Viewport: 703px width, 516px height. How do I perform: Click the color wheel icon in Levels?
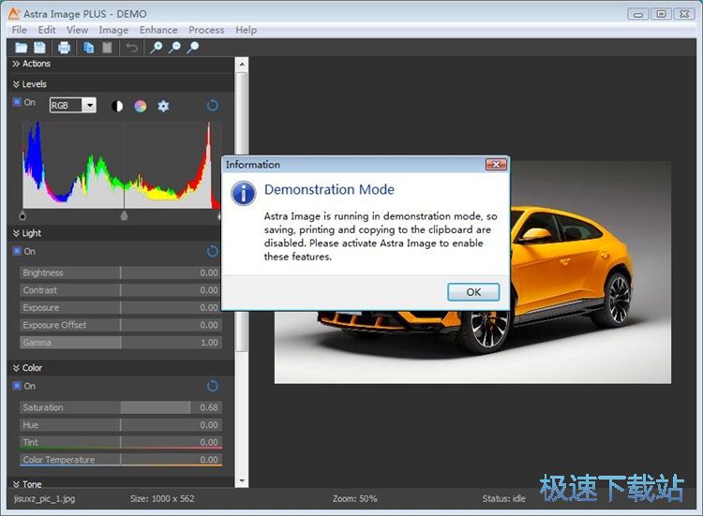(141, 106)
